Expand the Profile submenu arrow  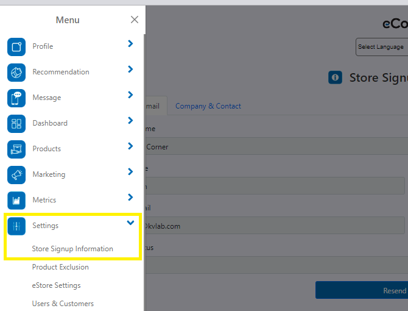click(x=130, y=44)
